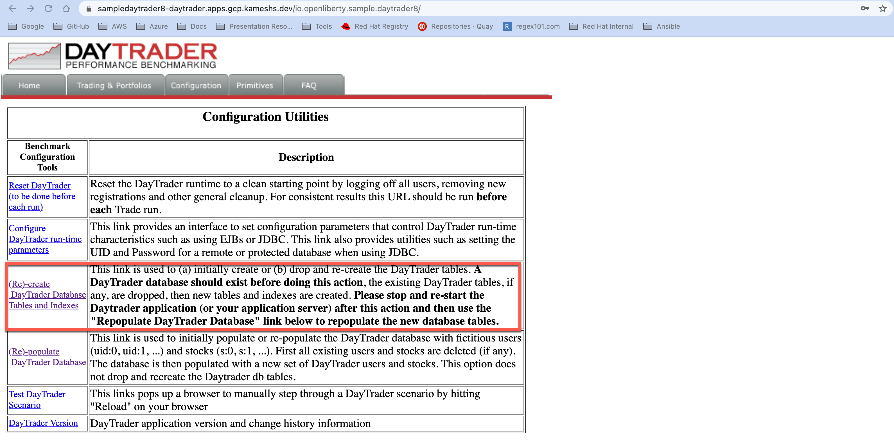Click DayTrader application version description text
The width and height of the screenshot is (894, 445).
pyautogui.click(x=231, y=423)
